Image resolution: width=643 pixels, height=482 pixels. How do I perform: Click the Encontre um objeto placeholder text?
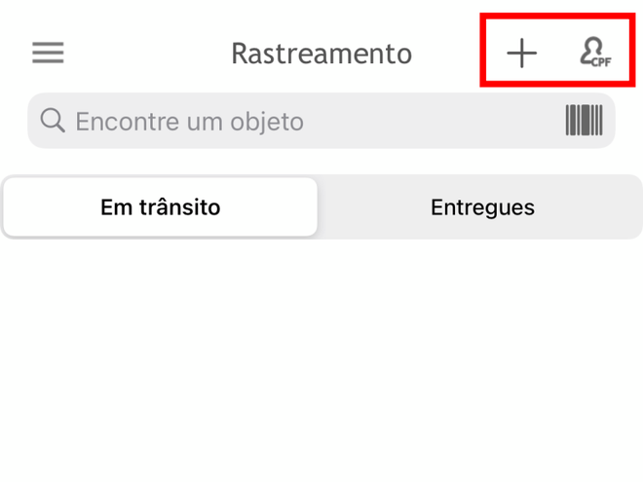pos(189,122)
